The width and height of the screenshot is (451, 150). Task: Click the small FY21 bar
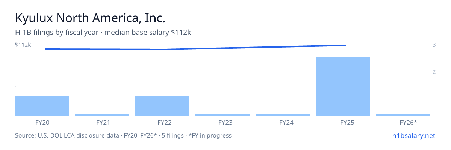click(102, 115)
